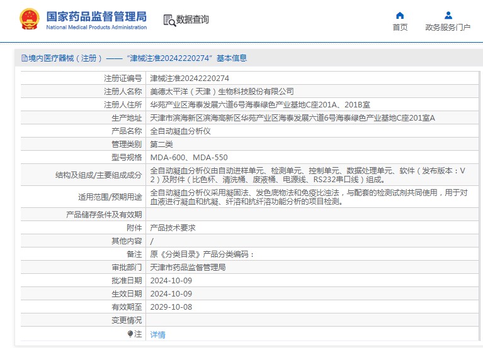Click 国家药品监督管理局 site title

[x=96, y=16]
